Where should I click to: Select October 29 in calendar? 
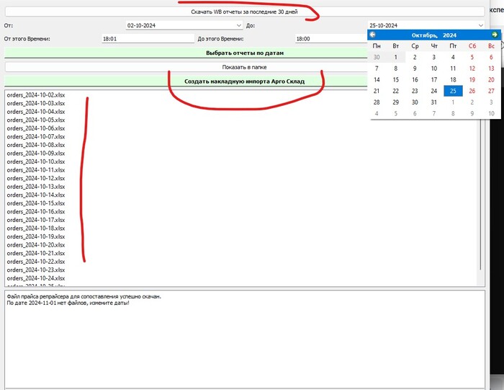point(396,102)
